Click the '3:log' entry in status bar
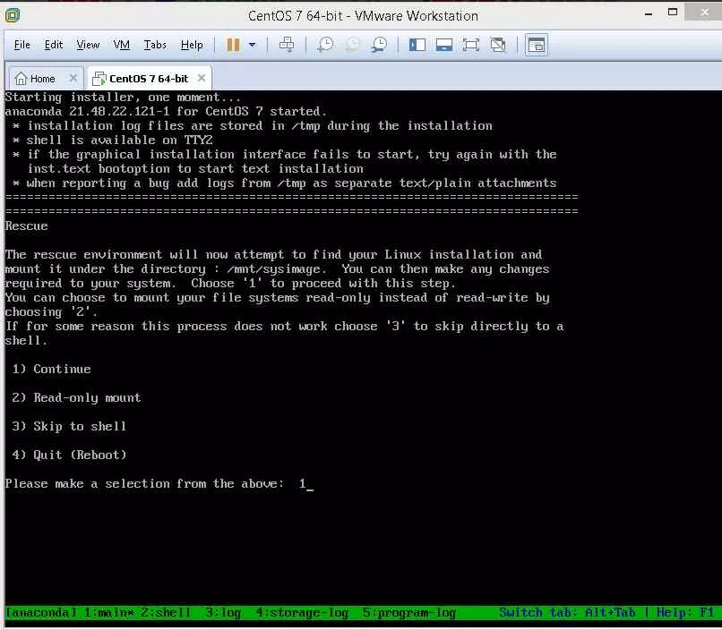Screen dimensions: 722x630 (x=223, y=612)
